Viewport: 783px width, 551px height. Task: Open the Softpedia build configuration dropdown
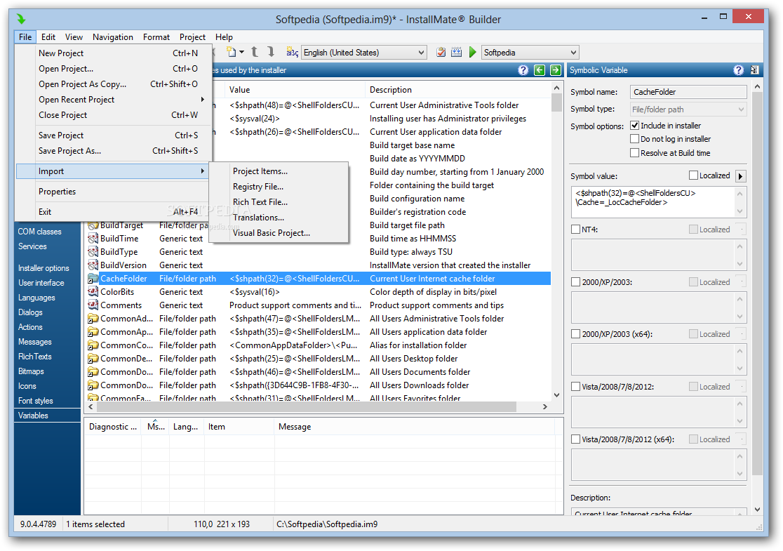[x=530, y=53]
